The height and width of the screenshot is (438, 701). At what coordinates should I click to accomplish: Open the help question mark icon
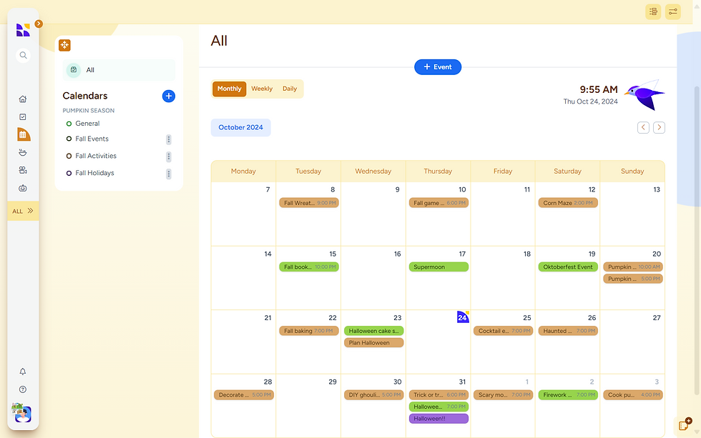(23, 389)
